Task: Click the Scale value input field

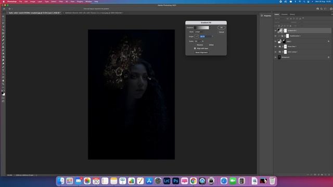Action: (x=197, y=42)
